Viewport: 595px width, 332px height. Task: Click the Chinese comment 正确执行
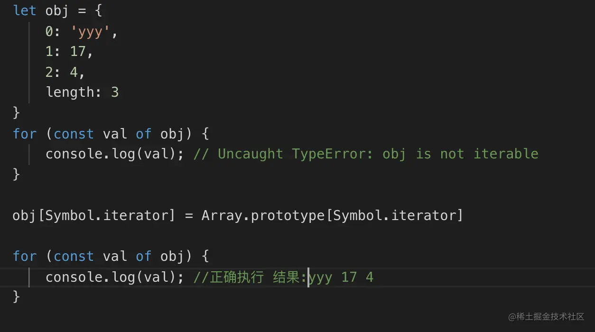point(236,277)
